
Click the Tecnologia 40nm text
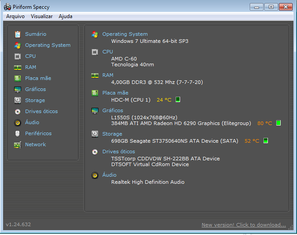(x=132, y=64)
